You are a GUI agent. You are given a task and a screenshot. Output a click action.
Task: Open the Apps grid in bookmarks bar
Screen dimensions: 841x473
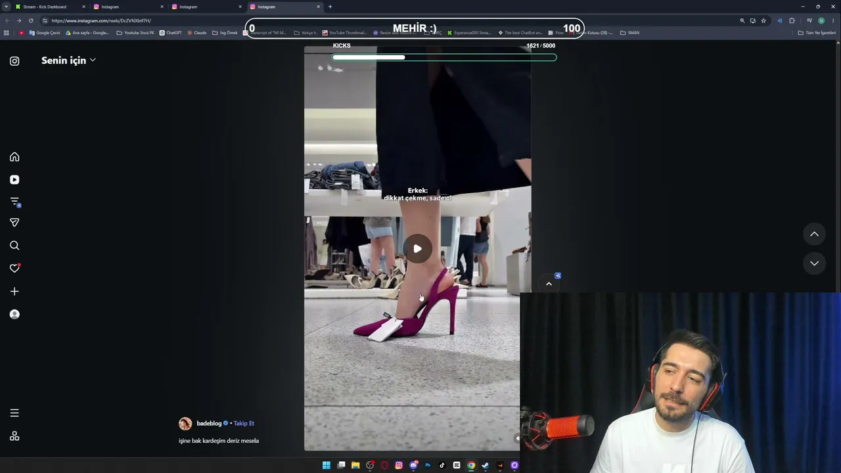7,33
